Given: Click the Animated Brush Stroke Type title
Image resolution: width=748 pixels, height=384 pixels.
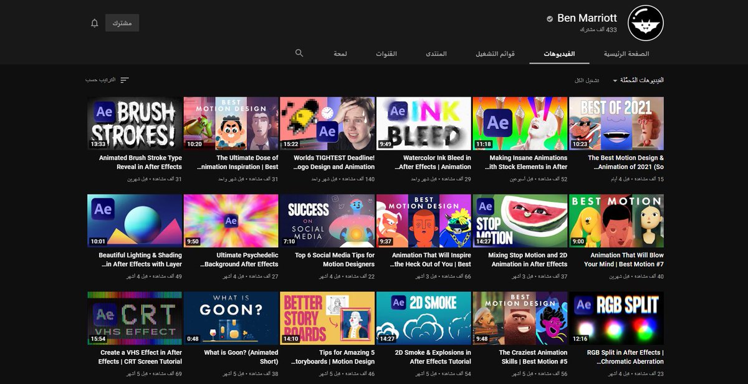Looking at the screenshot, I should [140, 162].
